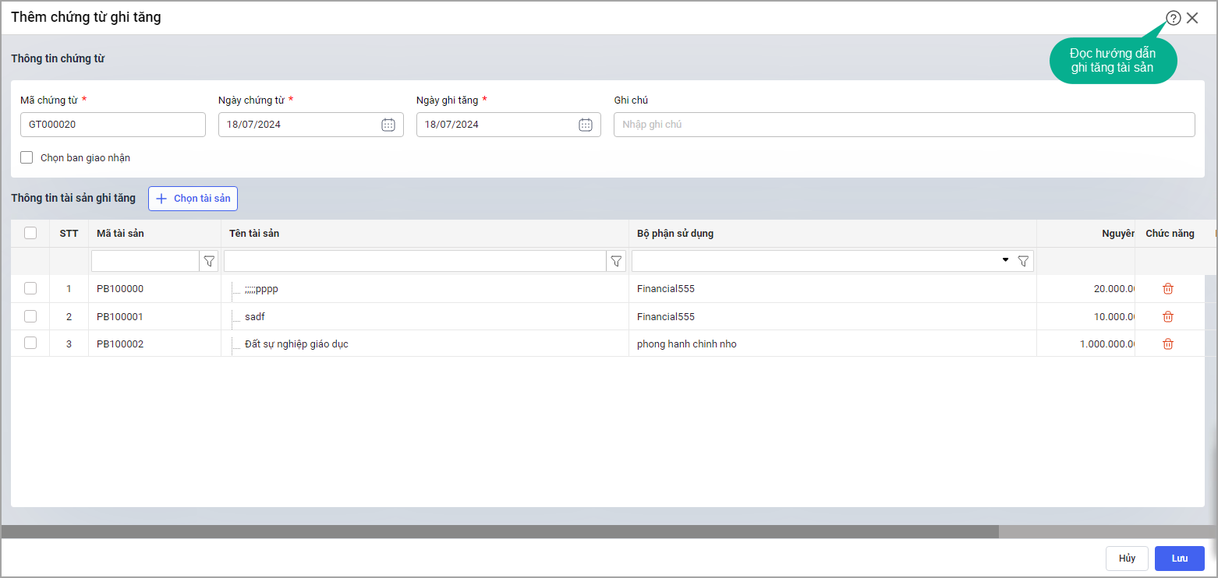Enable Chọn ban giao nhận checkbox
This screenshot has height=578, width=1218.
tap(27, 157)
